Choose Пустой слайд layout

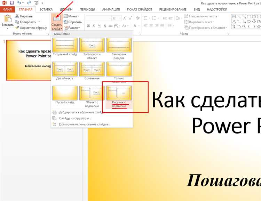65,95
